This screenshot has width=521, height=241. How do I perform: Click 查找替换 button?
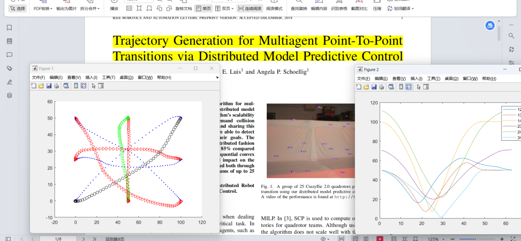(x=299, y=8)
